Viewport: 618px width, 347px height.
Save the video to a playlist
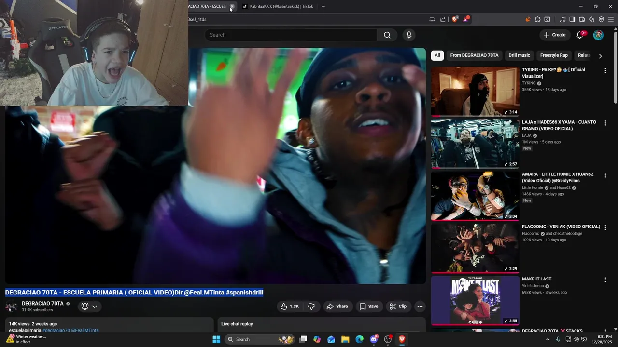tap(368, 306)
